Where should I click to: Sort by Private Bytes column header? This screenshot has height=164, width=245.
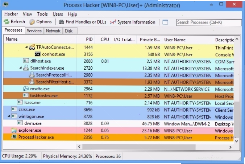150,40
